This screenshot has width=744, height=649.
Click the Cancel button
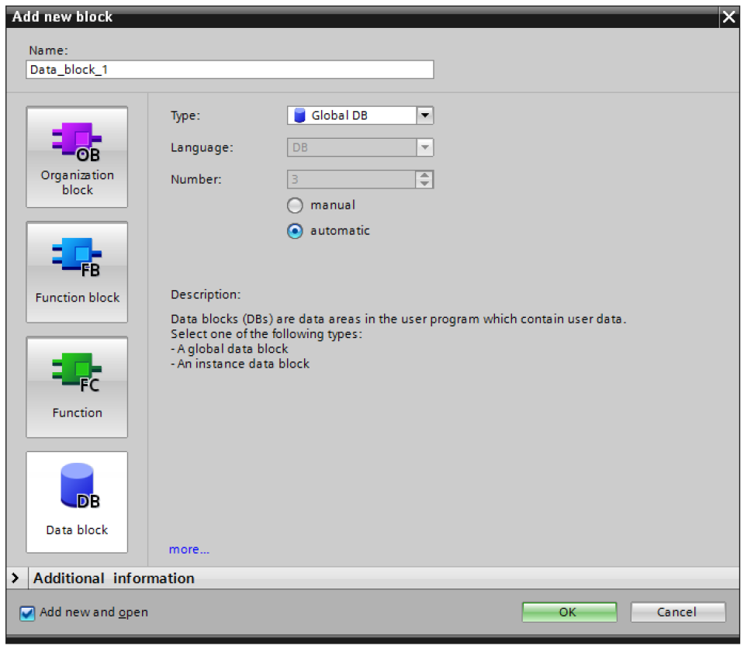pyautogui.click(x=677, y=612)
